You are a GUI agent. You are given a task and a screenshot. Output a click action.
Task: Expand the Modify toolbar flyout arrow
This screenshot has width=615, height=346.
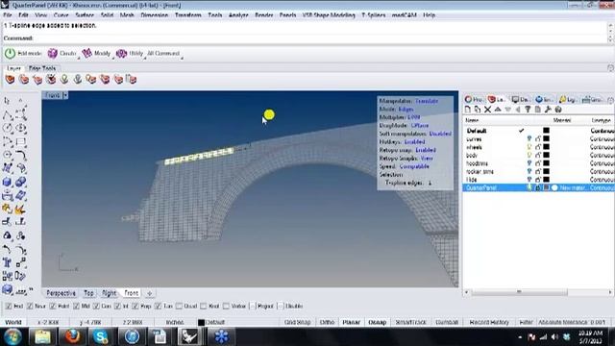(113, 58)
